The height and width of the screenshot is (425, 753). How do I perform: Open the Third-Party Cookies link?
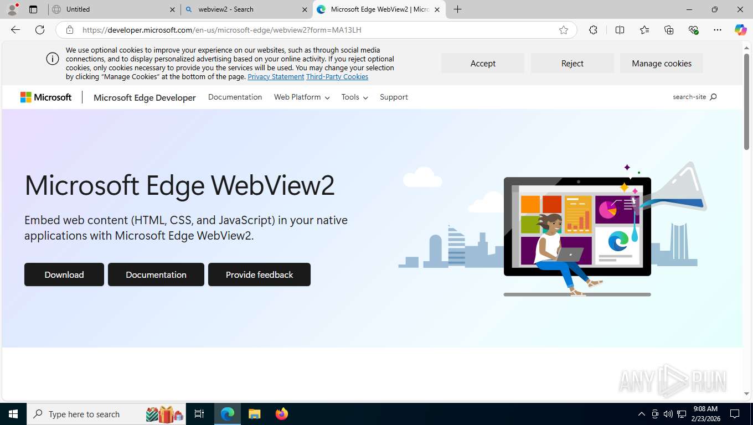click(337, 77)
